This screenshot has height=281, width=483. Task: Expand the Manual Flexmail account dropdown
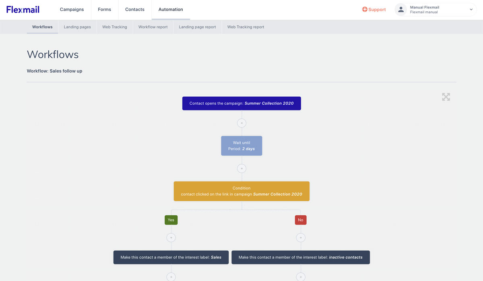tap(471, 10)
